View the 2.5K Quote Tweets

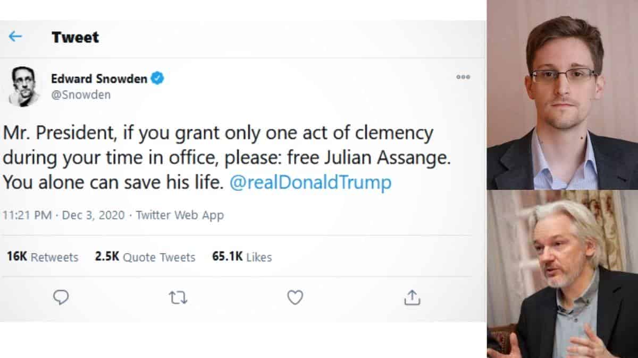coord(145,257)
